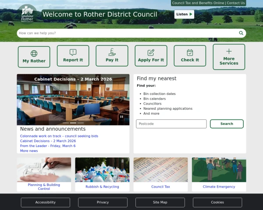The image size is (263, 210).
Task: Open Site Map from footer menu
Action: (x=160, y=202)
